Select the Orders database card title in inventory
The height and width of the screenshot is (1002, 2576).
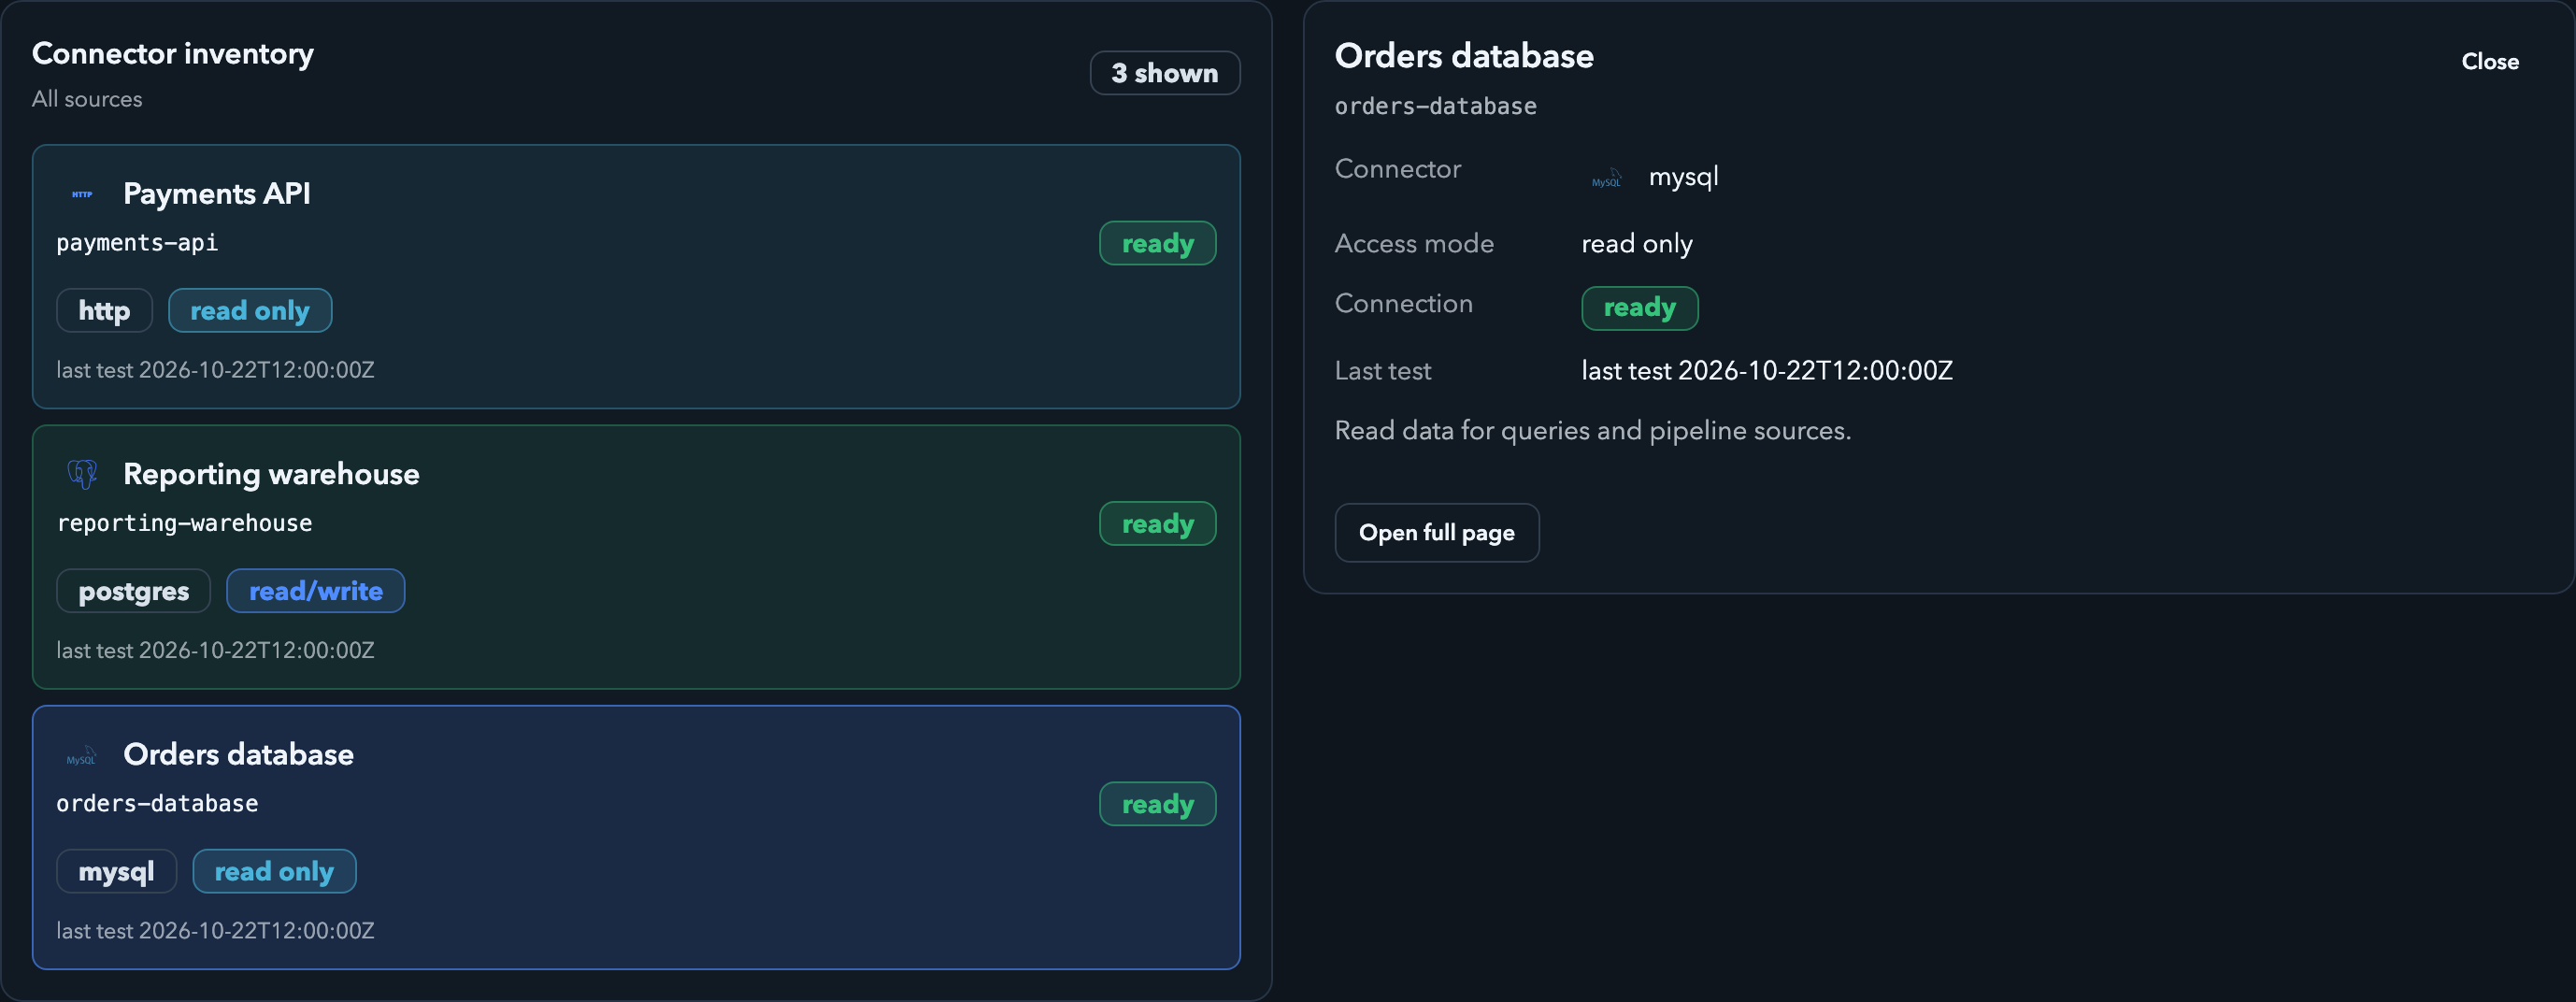238,754
